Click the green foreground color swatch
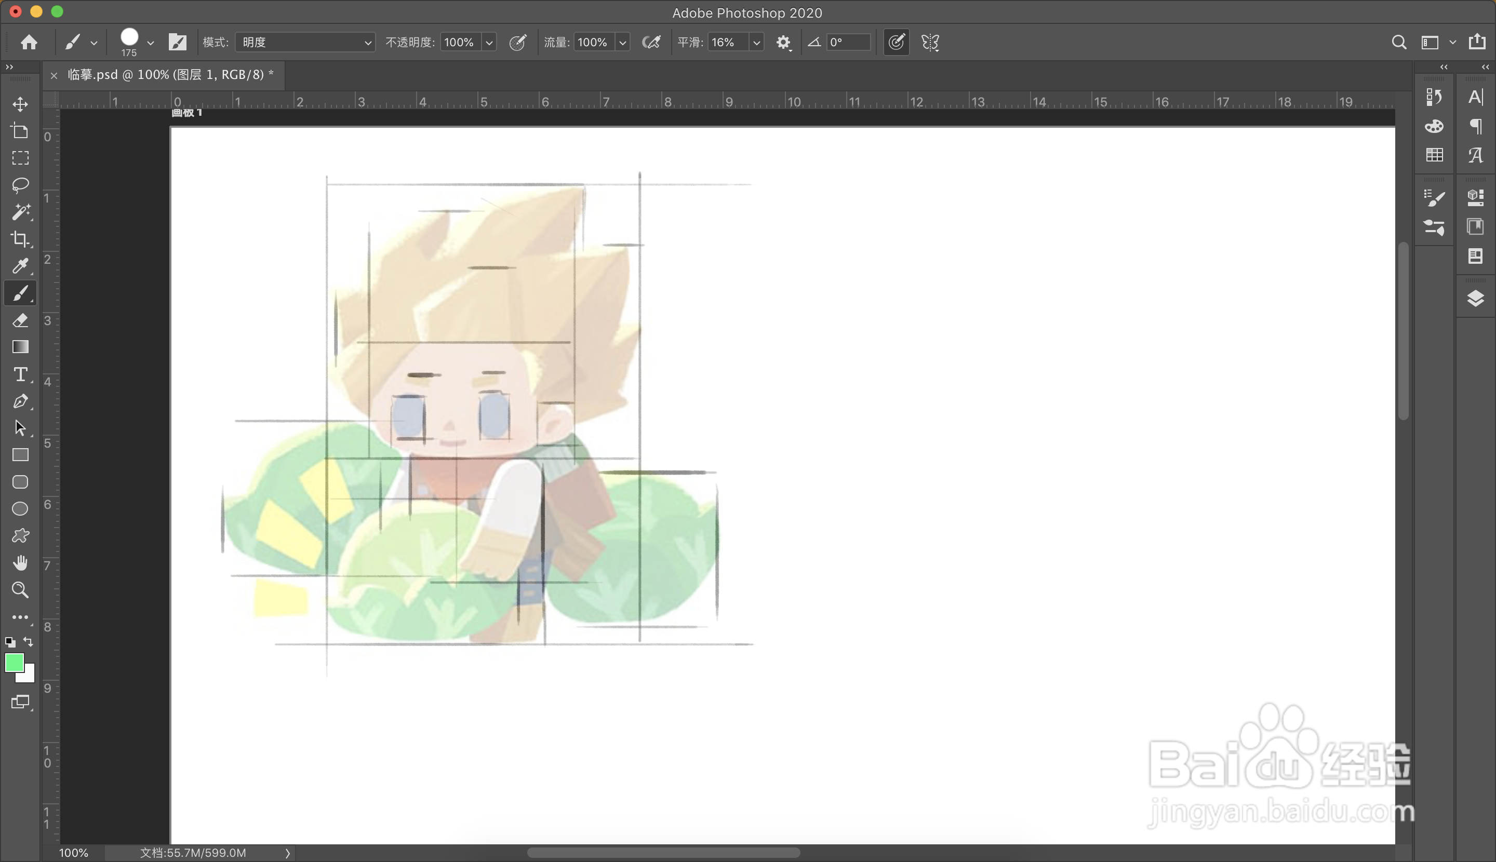 [x=14, y=663]
